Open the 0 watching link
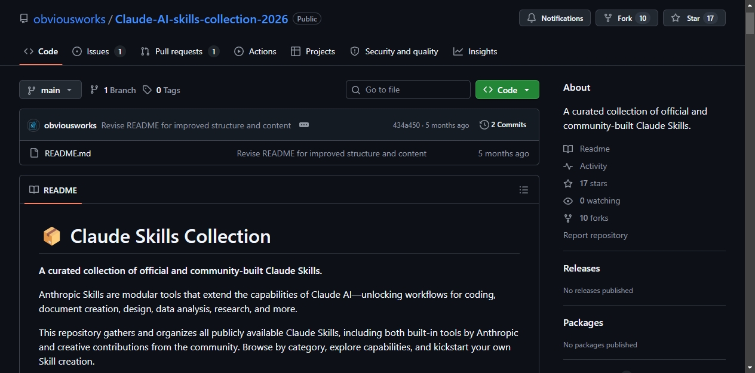Screen dimensions: 755x373 (x=592, y=201)
